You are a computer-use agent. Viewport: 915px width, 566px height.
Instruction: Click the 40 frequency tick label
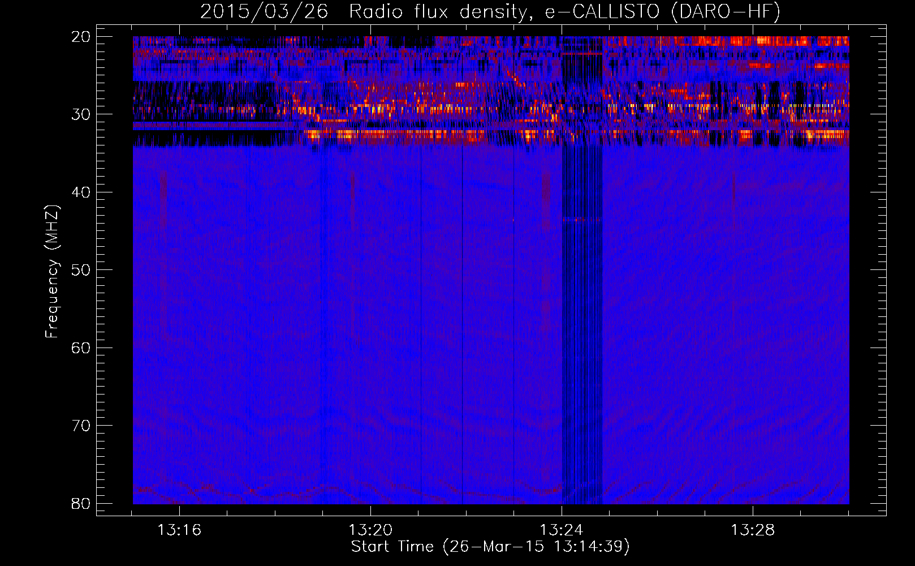coord(81,192)
